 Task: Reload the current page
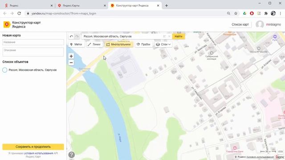pos(19,13)
